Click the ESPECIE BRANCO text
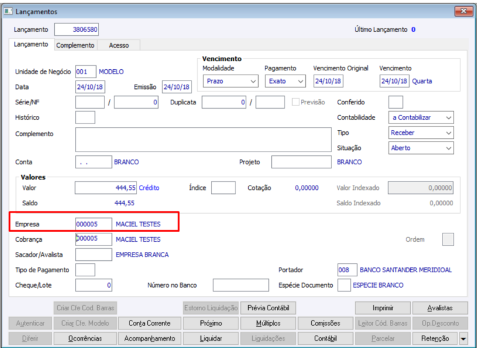Screen dimensions: 477x348 [378, 285]
